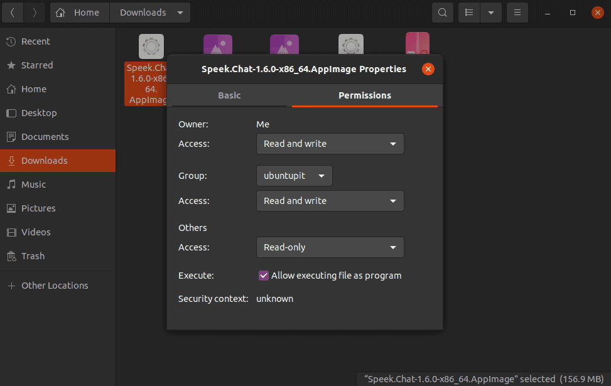Select the first purple image file
This screenshot has height=386, width=611.
click(218, 45)
